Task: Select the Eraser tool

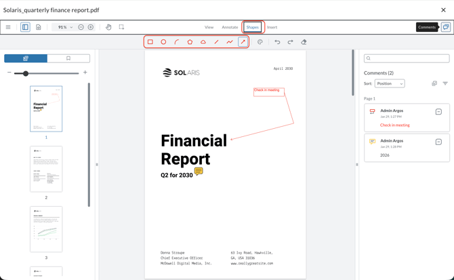Action: 304,42
